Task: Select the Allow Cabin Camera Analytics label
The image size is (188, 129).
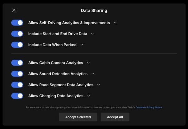Action: point(56,63)
